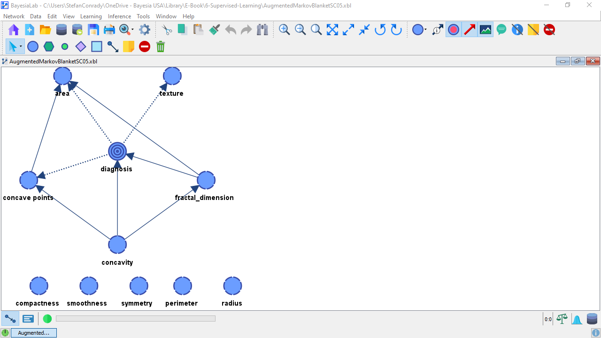Click the progress bar in status bar
Screen dimensions: 601x338
pos(136,319)
